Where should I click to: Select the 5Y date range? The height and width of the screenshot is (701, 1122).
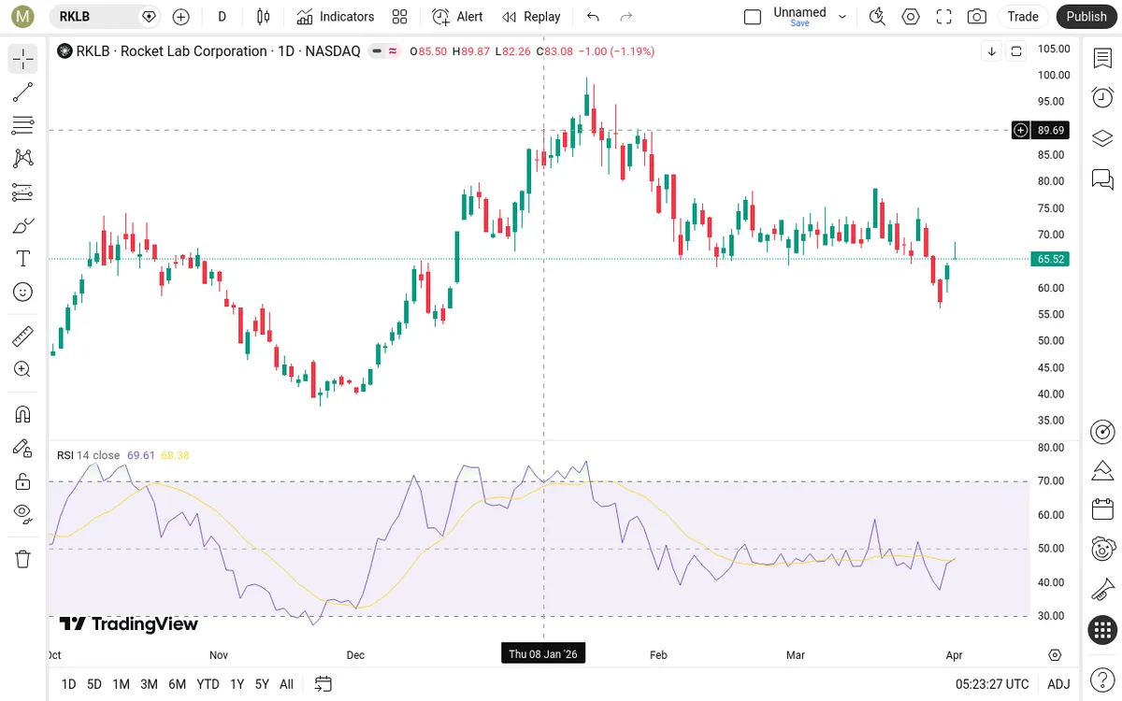click(x=262, y=684)
